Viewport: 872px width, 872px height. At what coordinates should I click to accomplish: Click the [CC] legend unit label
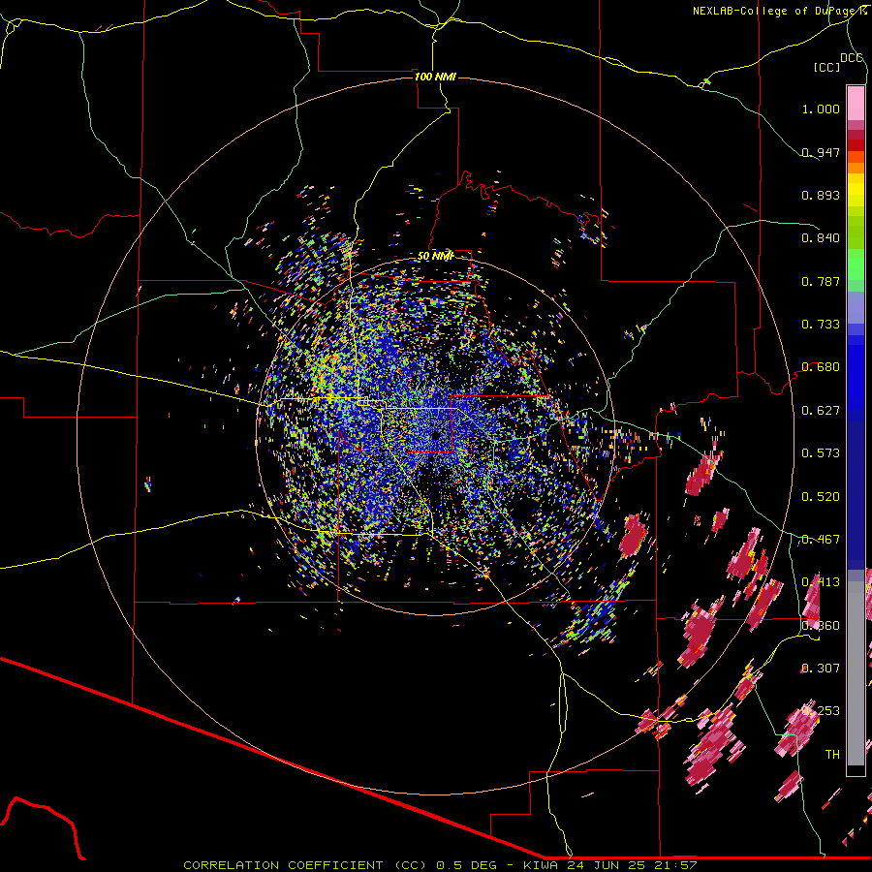click(x=827, y=67)
